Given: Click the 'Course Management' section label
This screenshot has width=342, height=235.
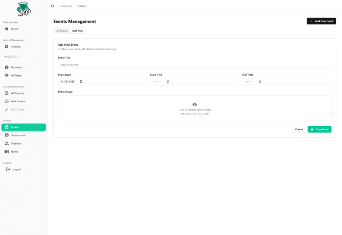Looking at the screenshot, I should pos(14,87).
